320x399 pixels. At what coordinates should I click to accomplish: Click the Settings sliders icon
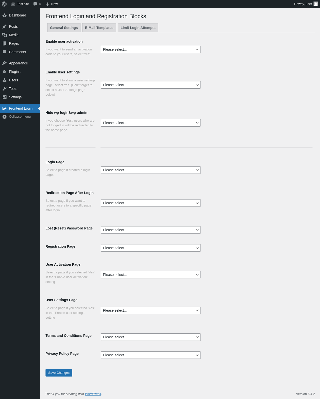coord(4,97)
